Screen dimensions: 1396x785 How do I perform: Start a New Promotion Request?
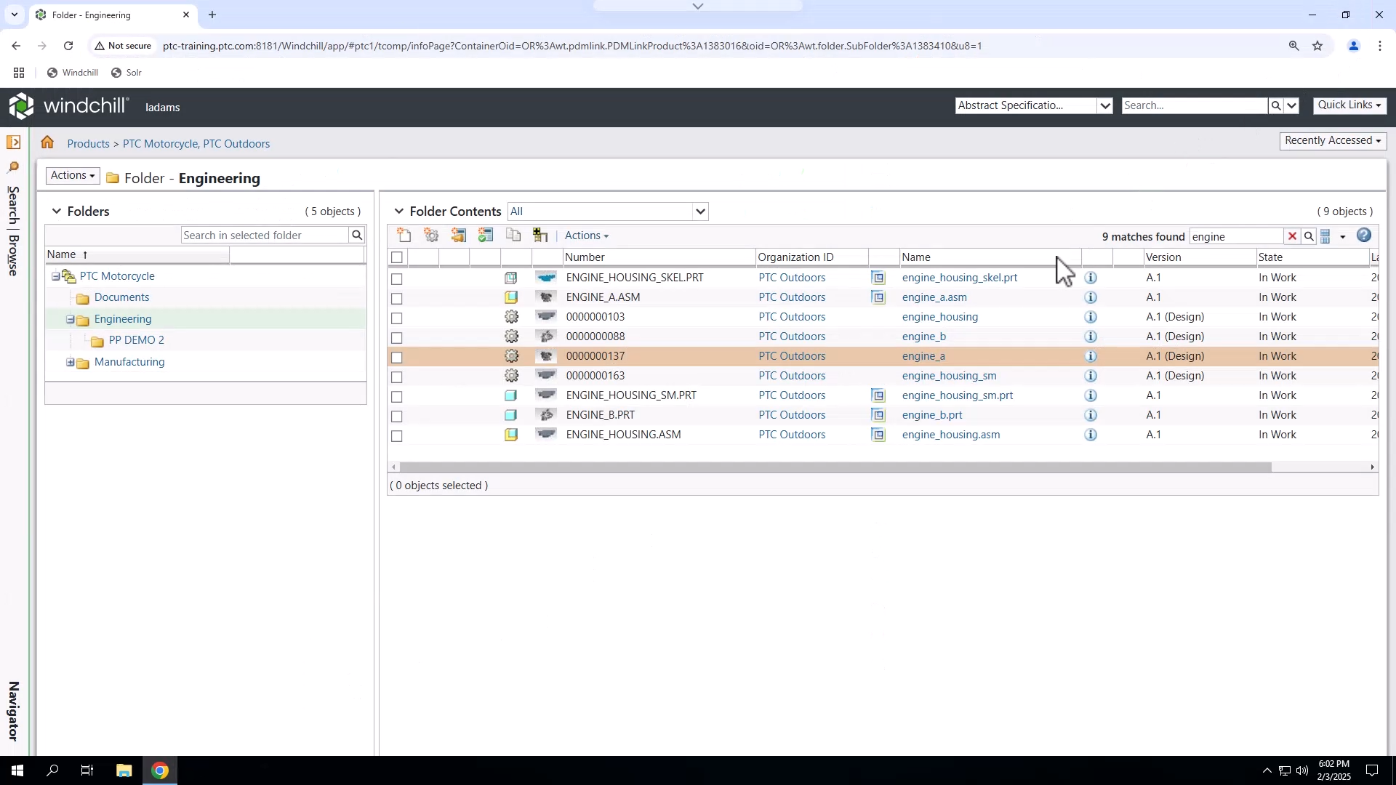[458, 235]
